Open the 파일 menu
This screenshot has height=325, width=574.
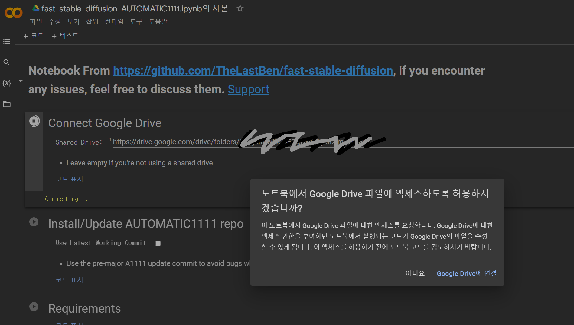(36, 22)
